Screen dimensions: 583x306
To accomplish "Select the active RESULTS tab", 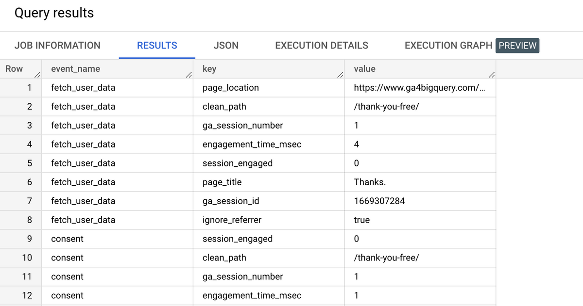I will click(x=156, y=45).
